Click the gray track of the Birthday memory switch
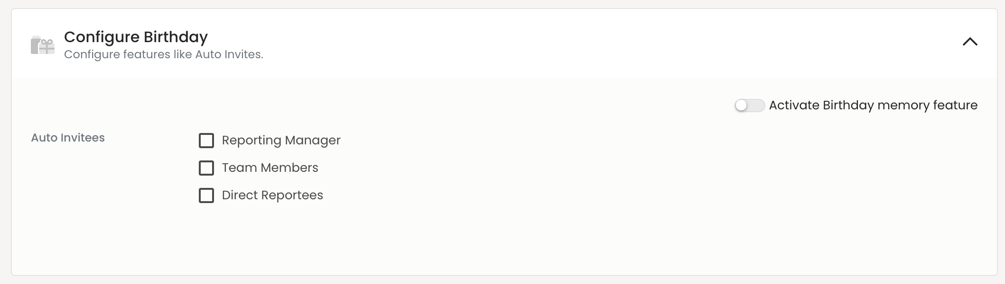 (756, 106)
